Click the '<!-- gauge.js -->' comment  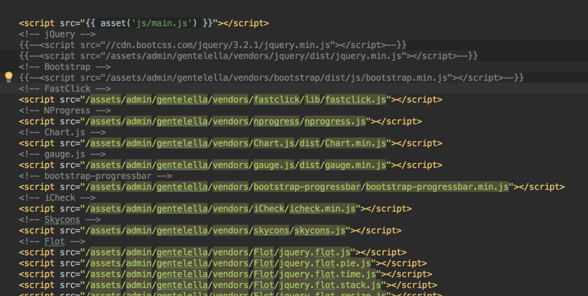[63, 154]
